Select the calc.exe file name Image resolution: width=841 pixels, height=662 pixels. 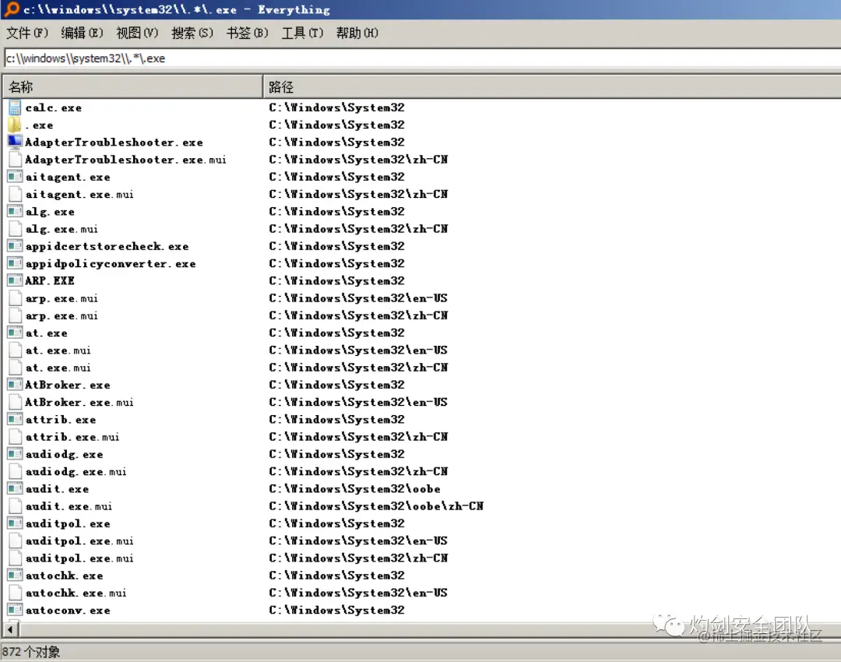[x=54, y=107]
